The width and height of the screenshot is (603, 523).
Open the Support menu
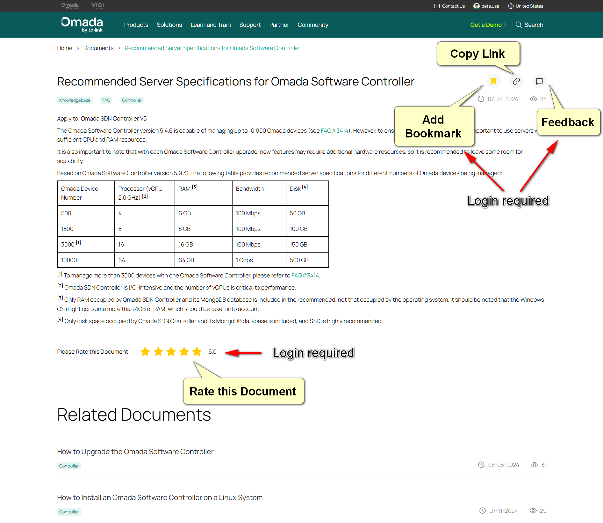[250, 25]
